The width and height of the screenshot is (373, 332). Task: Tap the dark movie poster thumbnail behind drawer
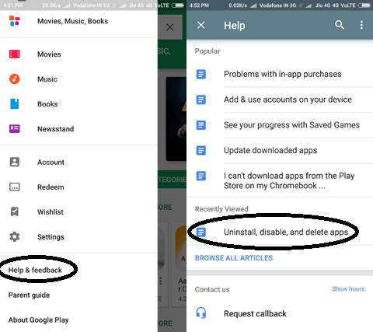(x=176, y=119)
